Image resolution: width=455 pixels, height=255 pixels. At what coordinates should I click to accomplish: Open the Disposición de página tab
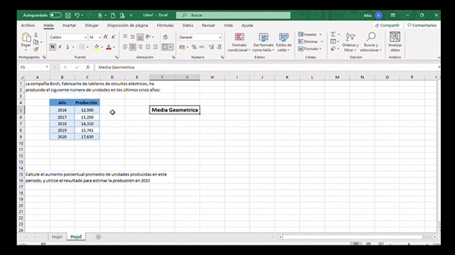pos(128,25)
